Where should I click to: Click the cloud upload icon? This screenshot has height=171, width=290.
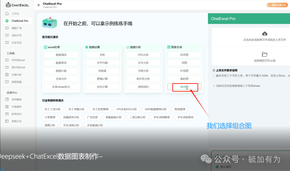point(265,34)
